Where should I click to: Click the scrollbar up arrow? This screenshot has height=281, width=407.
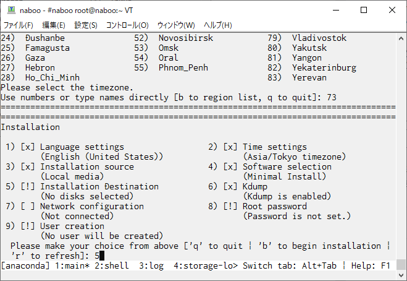coord(401,38)
